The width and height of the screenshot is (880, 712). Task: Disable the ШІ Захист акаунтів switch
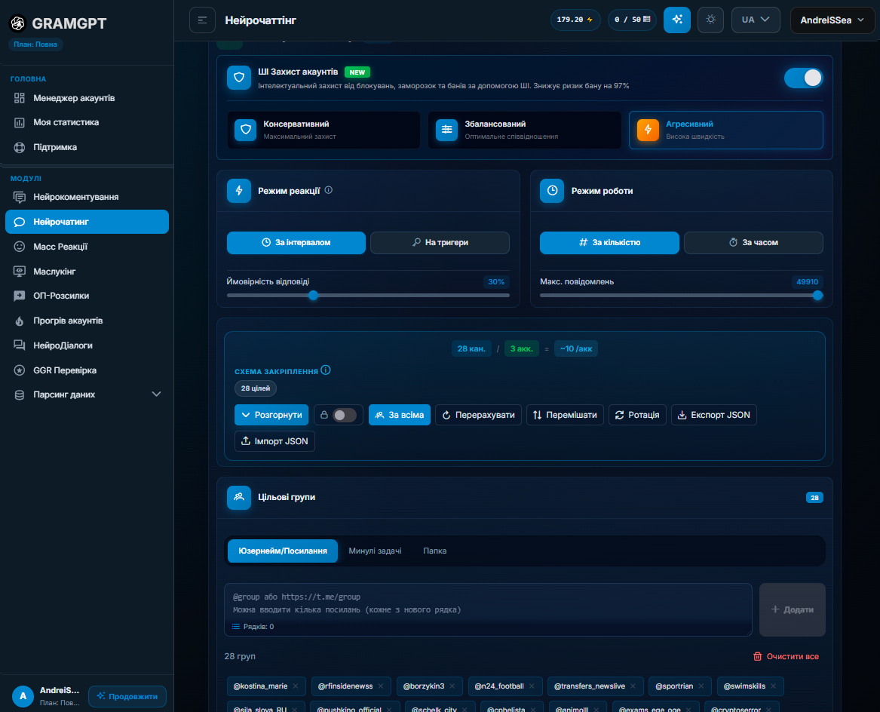tap(803, 78)
